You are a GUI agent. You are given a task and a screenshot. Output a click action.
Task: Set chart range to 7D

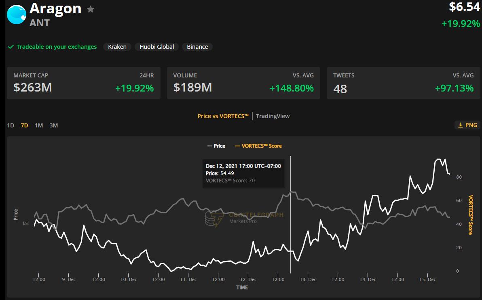pyautogui.click(x=24, y=125)
